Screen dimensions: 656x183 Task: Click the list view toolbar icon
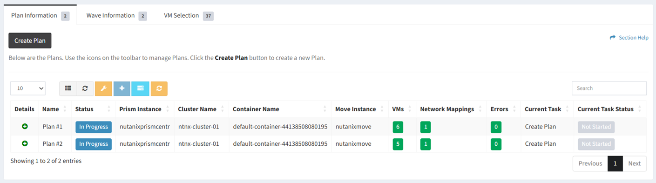68,88
